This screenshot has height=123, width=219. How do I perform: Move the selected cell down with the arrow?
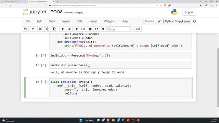coord(69,29)
